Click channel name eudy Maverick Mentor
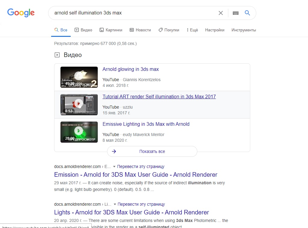The height and width of the screenshot is (228, 308). tap(143, 135)
